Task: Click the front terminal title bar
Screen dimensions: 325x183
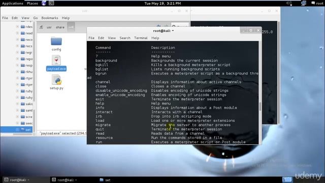Action: click(x=164, y=30)
